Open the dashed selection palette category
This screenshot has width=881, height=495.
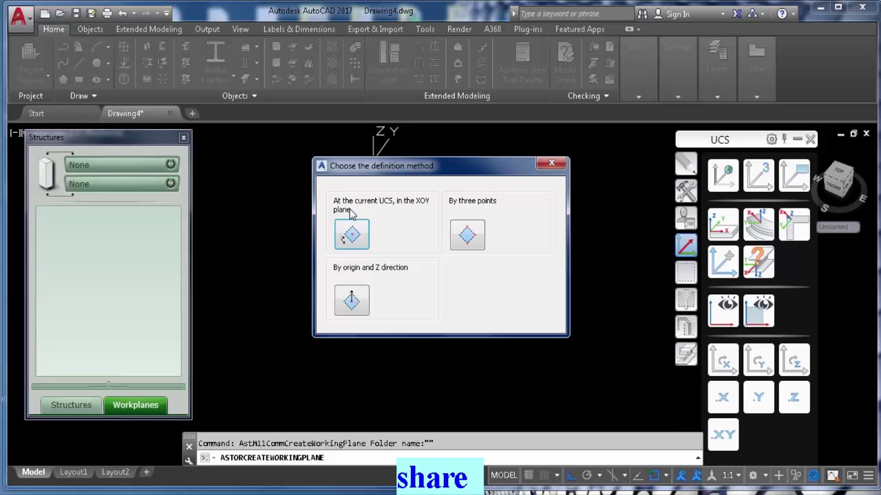coord(686,272)
